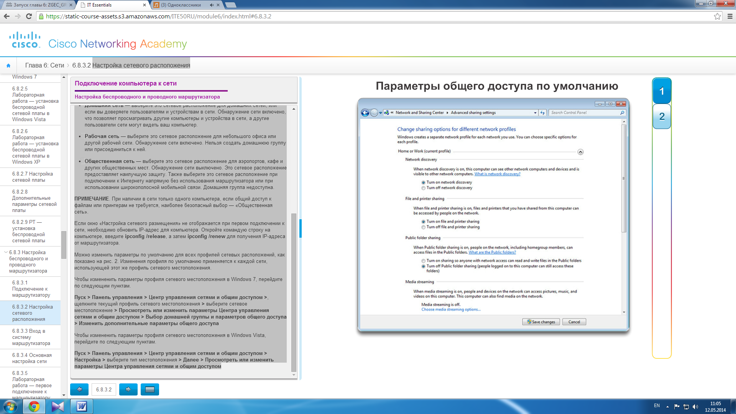Open the volume speaker tray icon
This screenshot has height=414, width=736.
695,406
